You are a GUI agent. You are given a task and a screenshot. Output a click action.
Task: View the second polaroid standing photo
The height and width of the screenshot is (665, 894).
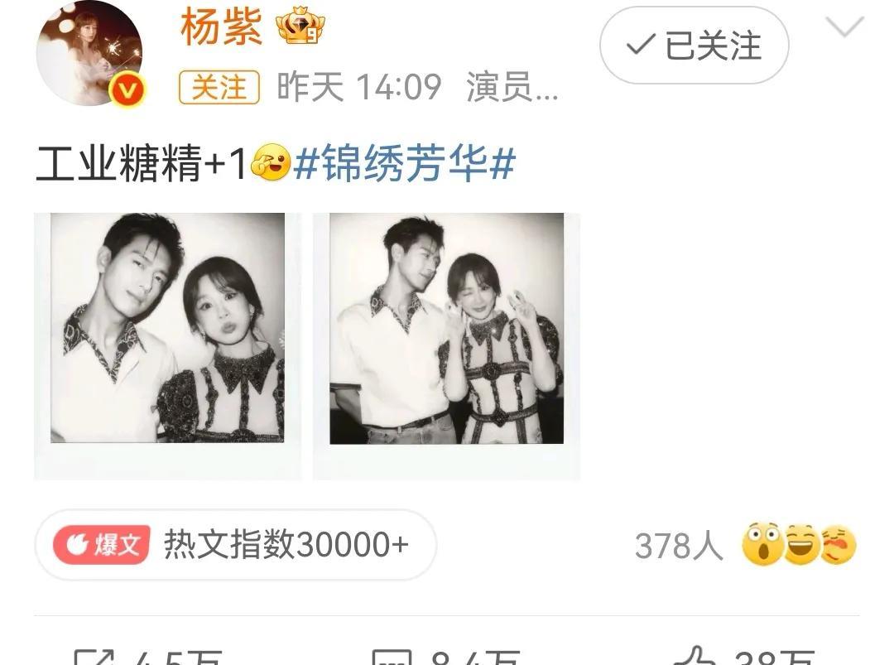point(446,345)
